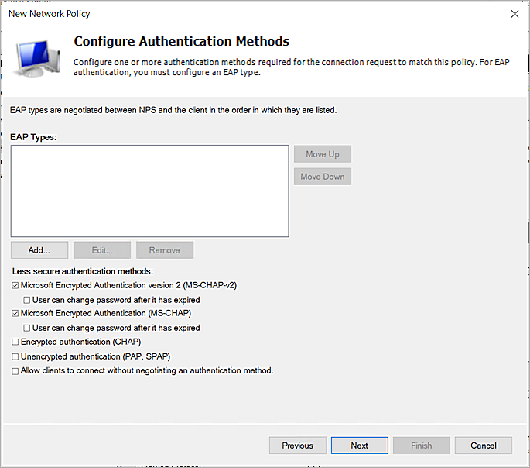Uncheck Microsoft Encrypted Authentication (MS-CHAP)
Screen dimensions: 530x468
pyautogui.click(x=15, y=314)
